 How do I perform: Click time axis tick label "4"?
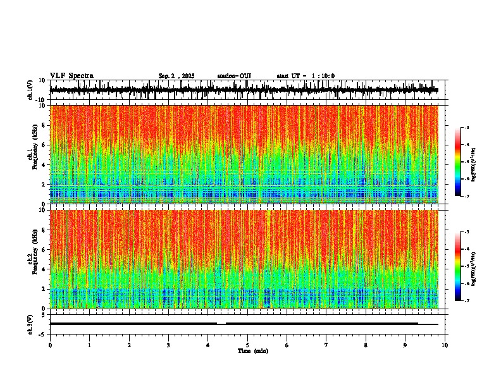click(x=208, y=345)
